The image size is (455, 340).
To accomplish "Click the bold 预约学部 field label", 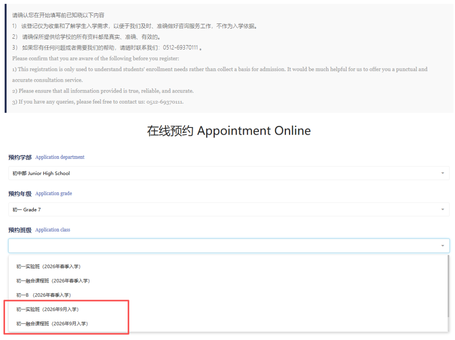I will pos(20,157).
